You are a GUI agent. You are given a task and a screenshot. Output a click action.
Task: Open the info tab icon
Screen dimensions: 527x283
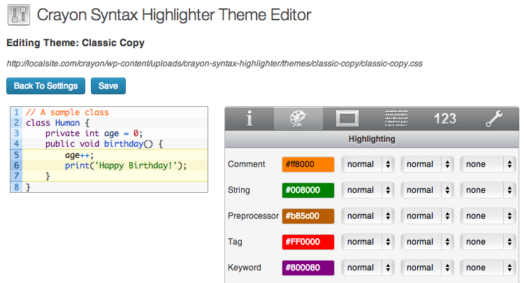(x=250, y=119)
